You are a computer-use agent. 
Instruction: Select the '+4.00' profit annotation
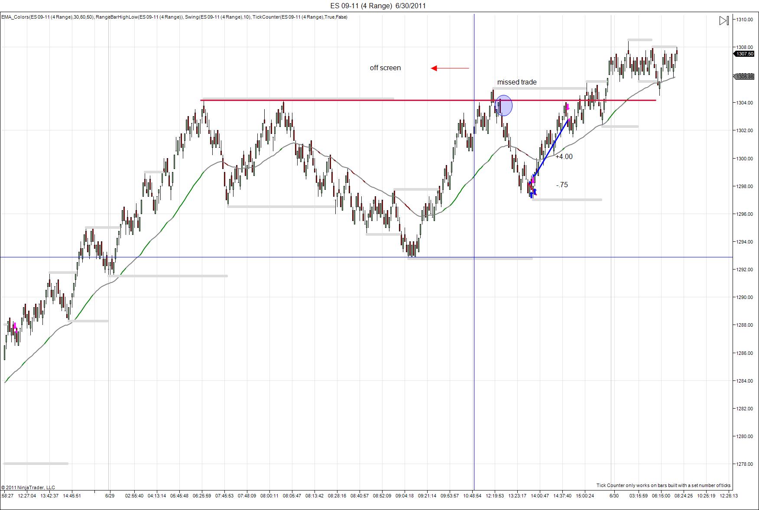coord(564,156)
